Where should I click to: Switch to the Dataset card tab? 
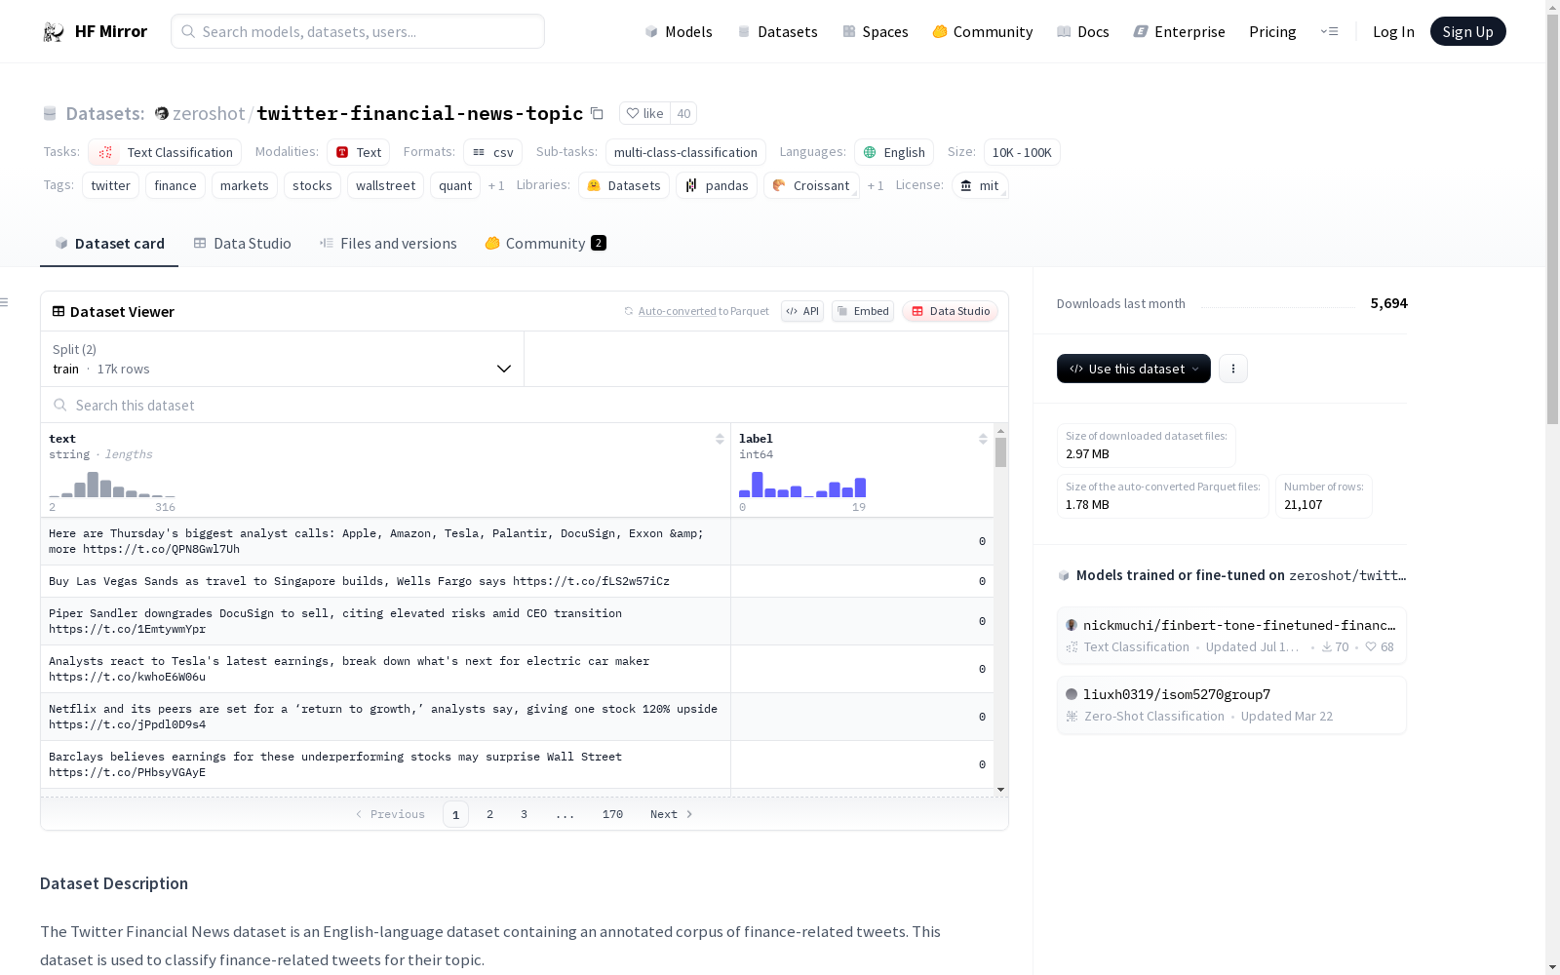(x=109, y=243)
